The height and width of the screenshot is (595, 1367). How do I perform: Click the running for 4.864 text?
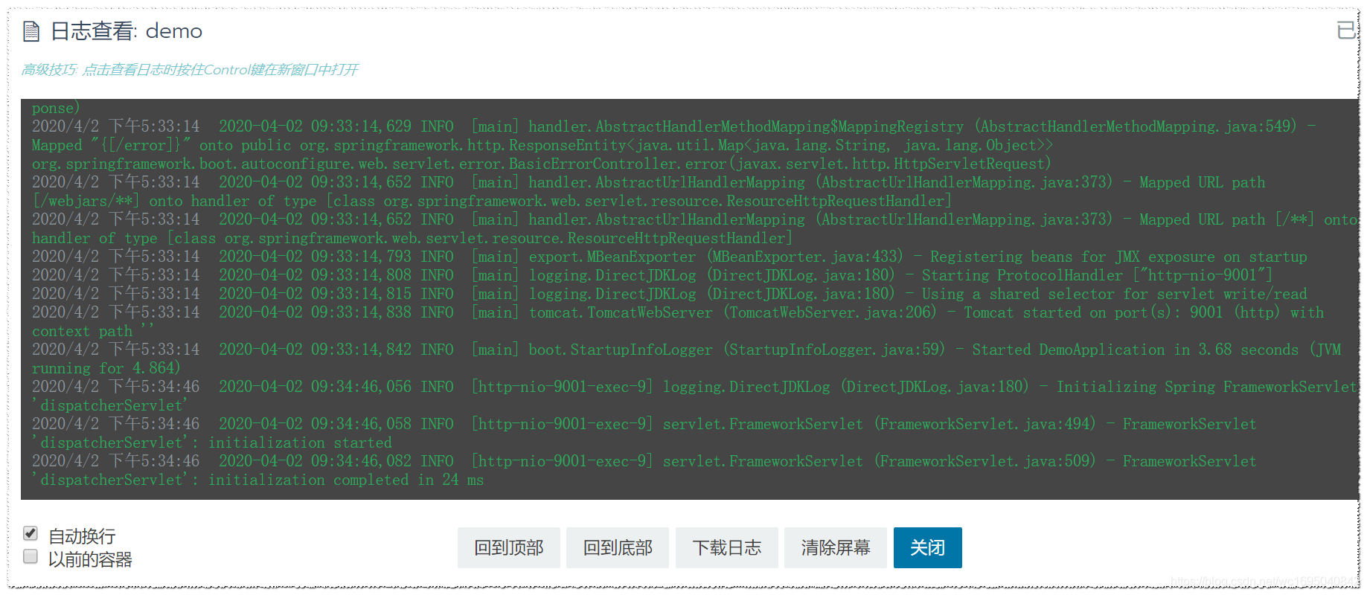coord(106,368)
